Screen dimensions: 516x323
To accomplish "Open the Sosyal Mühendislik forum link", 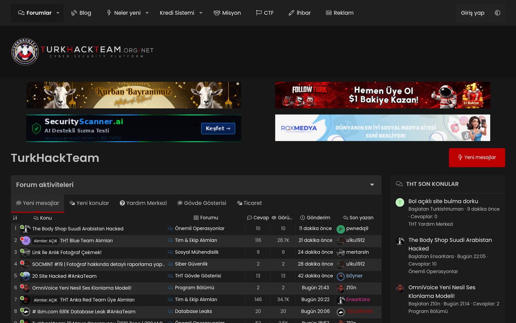I will [x=197, y=252].
